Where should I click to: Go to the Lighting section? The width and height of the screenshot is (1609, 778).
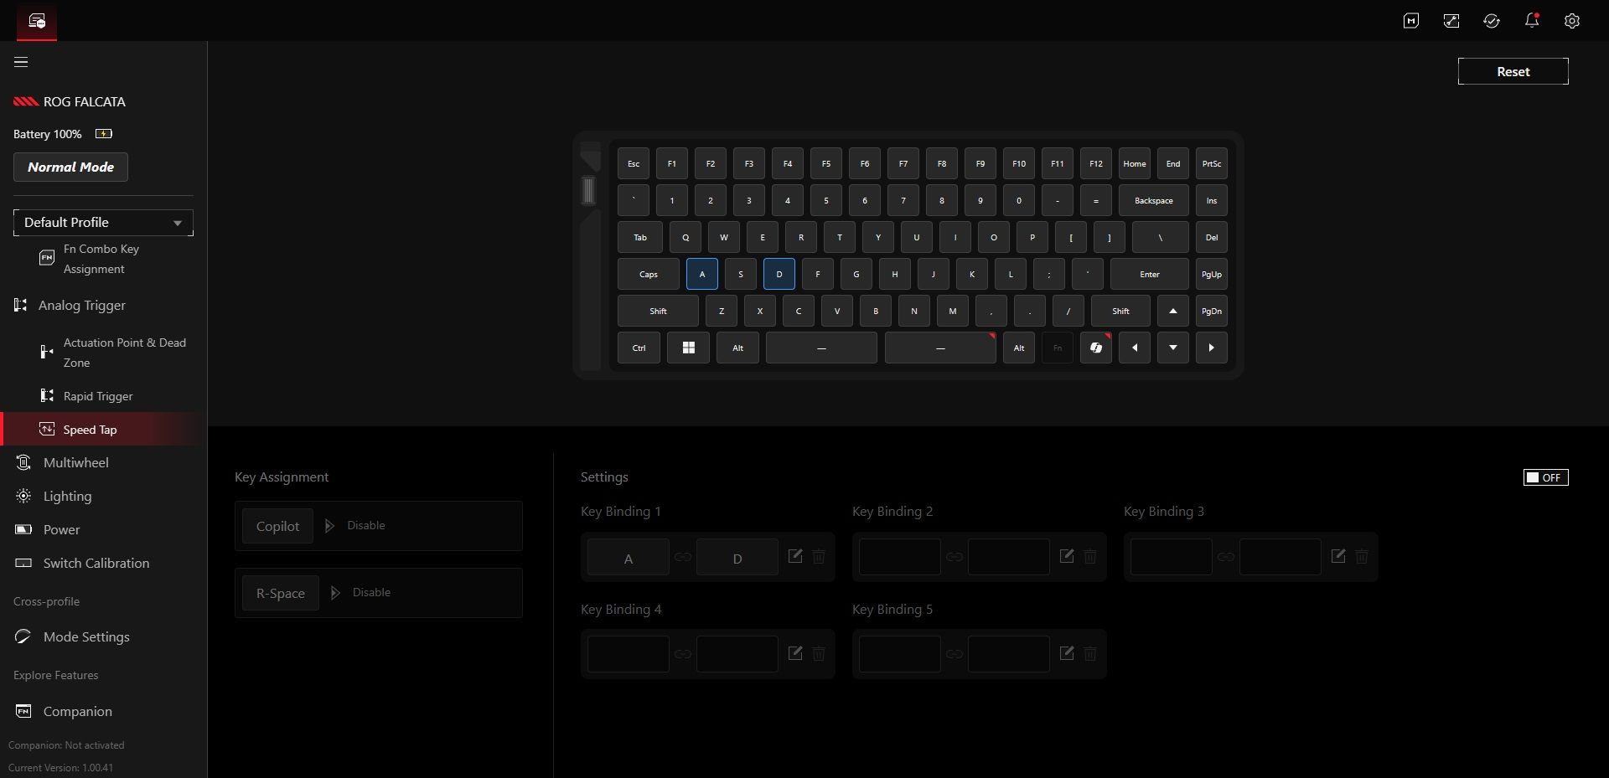click(67, 496)
